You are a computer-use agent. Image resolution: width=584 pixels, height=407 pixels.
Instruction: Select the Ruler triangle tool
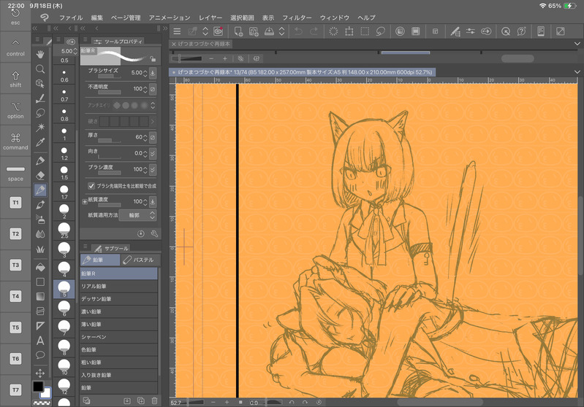pos(40,325)
